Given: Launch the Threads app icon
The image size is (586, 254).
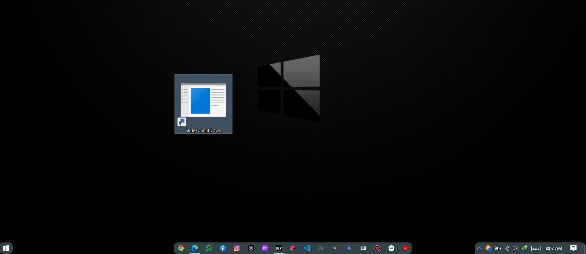Looking at the screenshot, I should pos(251,248).
